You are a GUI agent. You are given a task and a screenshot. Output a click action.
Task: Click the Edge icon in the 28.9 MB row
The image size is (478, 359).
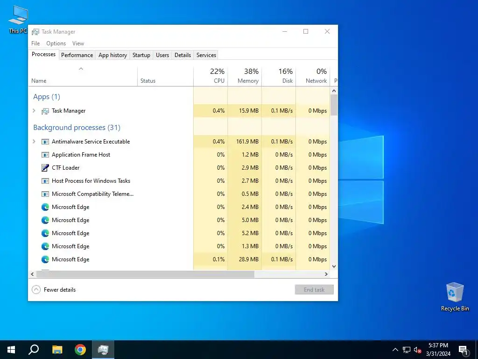coord(45,259)
